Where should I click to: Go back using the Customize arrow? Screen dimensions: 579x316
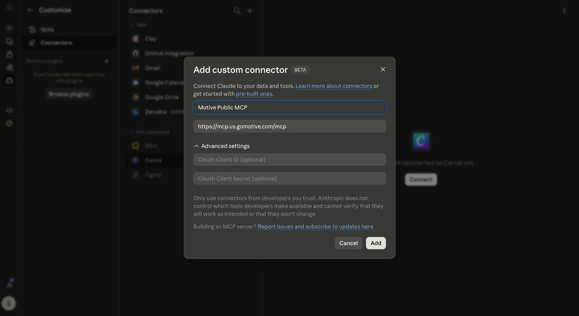(30, 10)
